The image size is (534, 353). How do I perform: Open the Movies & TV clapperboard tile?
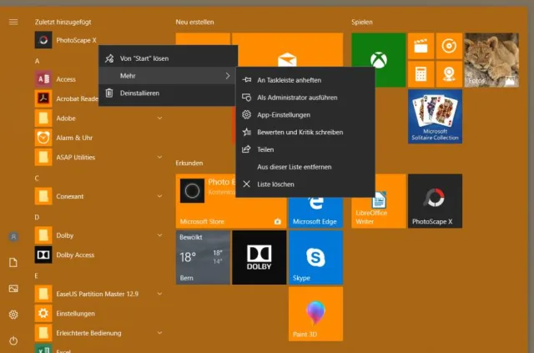(421, 46)
